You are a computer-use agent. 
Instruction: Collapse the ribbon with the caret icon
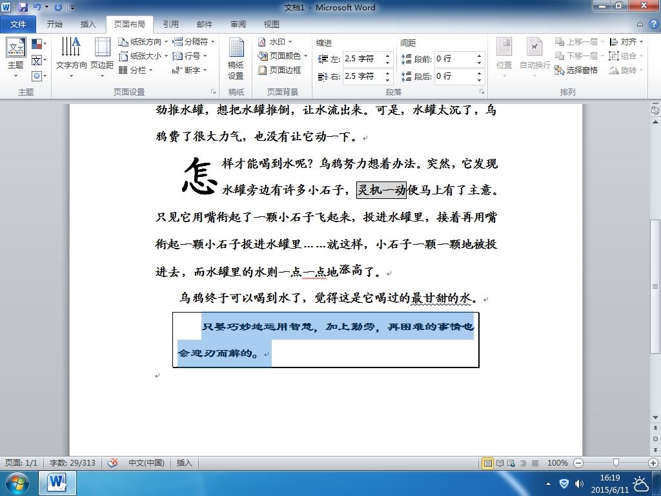point(640,25)
